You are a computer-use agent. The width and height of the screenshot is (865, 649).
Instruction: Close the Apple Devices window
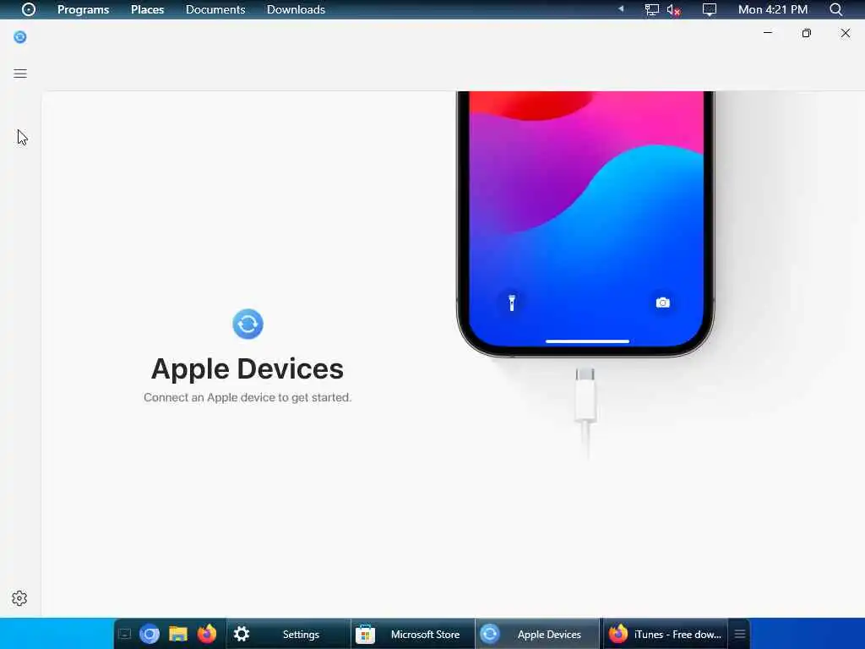845,33
